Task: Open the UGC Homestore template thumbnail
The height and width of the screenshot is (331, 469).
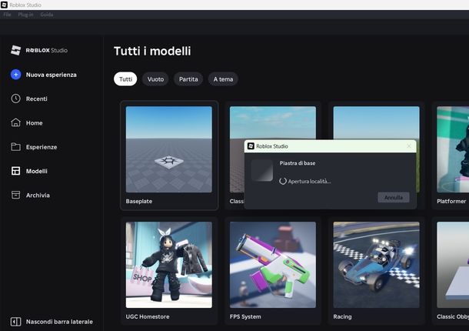Action: point(169,265)
